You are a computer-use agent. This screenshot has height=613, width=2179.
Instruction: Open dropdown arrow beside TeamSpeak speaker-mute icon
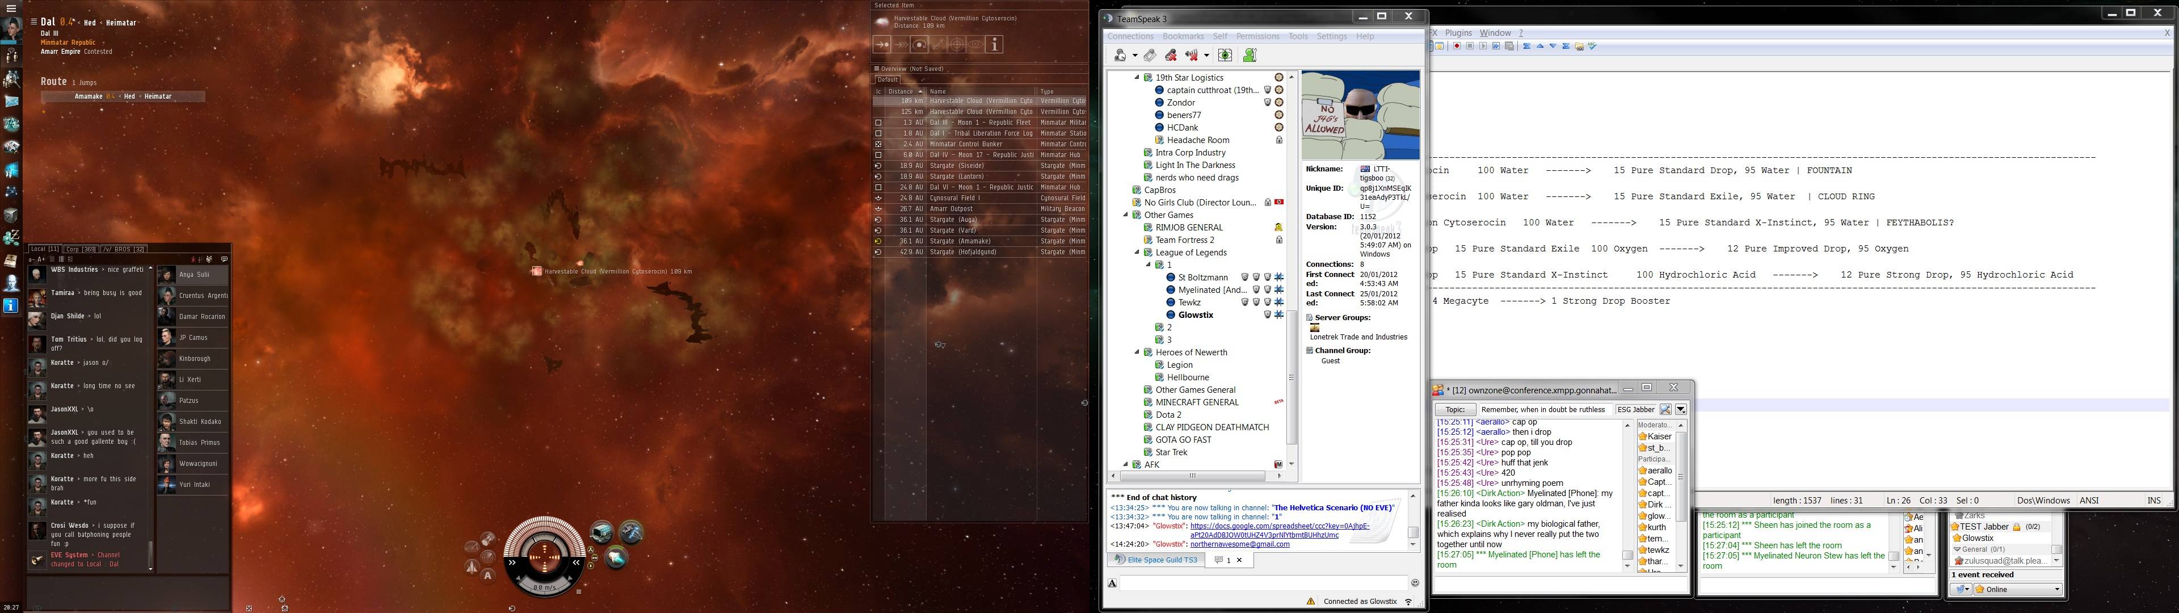pyautogui.click(x=1206, y=56)
